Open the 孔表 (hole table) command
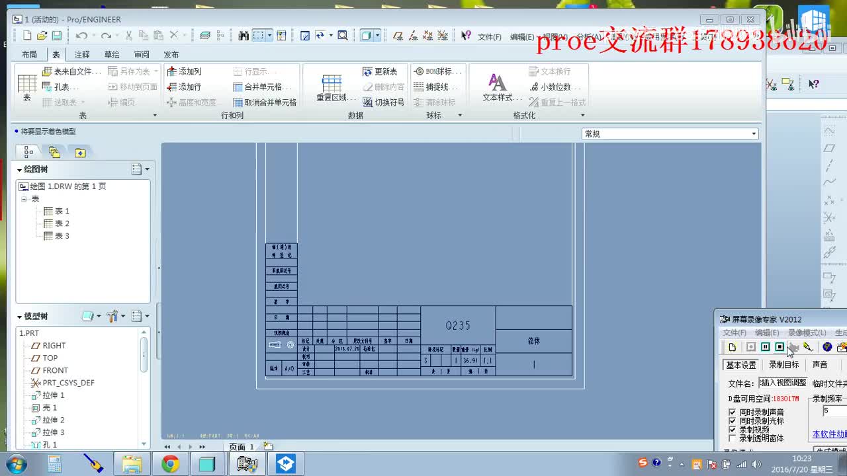This screenshot has width=847, height=476. click(62, 87)
